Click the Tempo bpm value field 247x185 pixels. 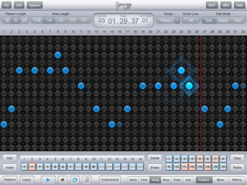click(x=166, y=21)
